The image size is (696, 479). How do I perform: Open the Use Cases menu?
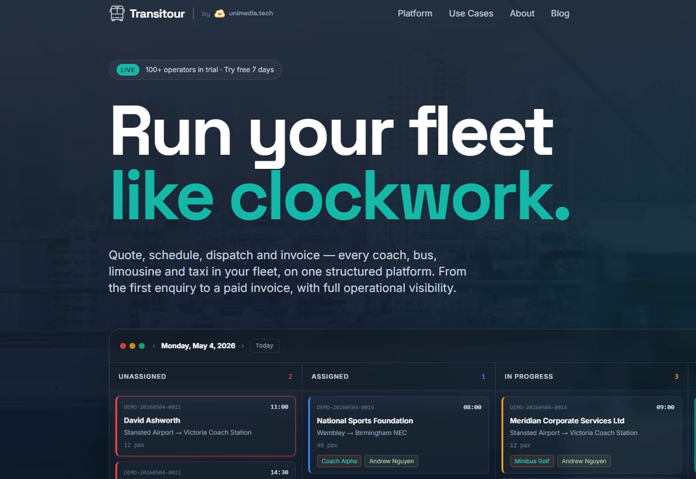click(x=471, y=13)
